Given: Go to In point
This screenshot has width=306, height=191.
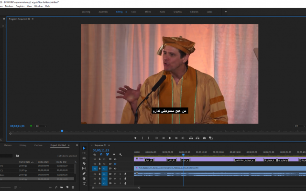Looking at the screenshot, I should pyautogui.click(x=157, y=138).
